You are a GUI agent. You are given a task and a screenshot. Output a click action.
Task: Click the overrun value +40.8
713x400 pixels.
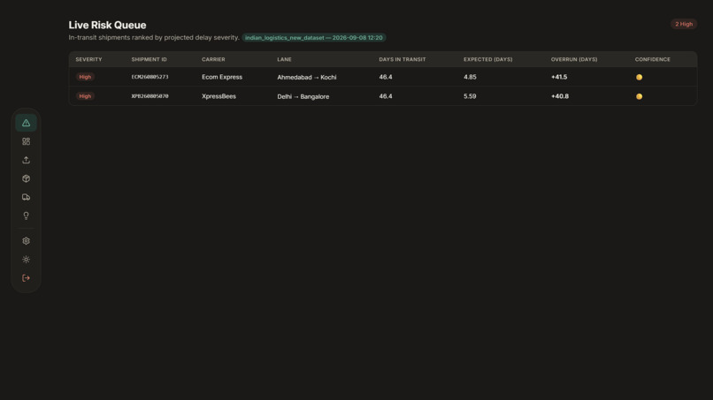(x=560, y=96)
